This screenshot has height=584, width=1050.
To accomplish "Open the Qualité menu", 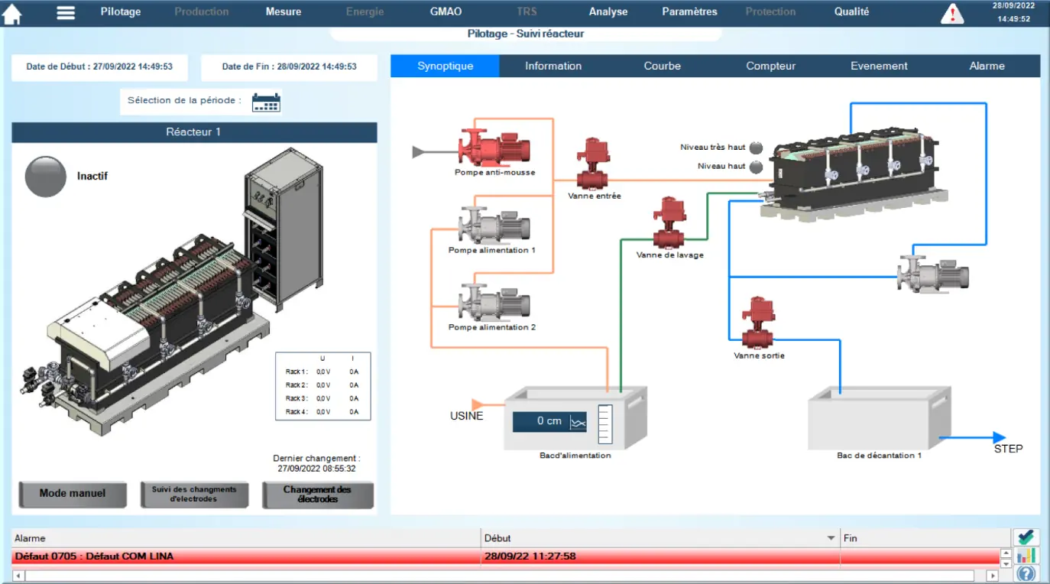I will click(x=852, y=11).
